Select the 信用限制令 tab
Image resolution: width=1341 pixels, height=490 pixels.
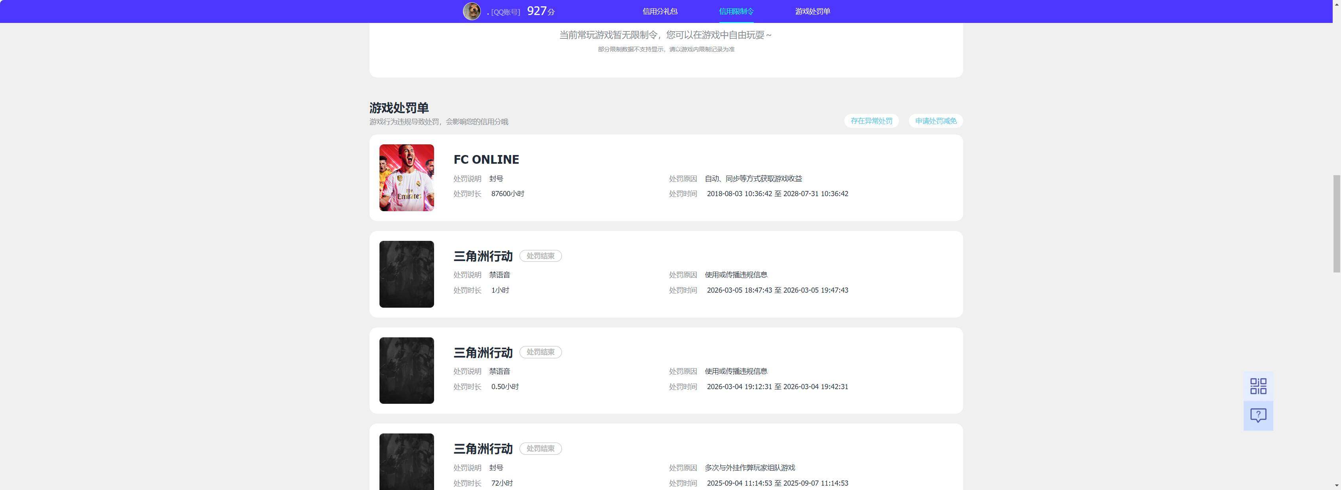[x=736, y=11]
